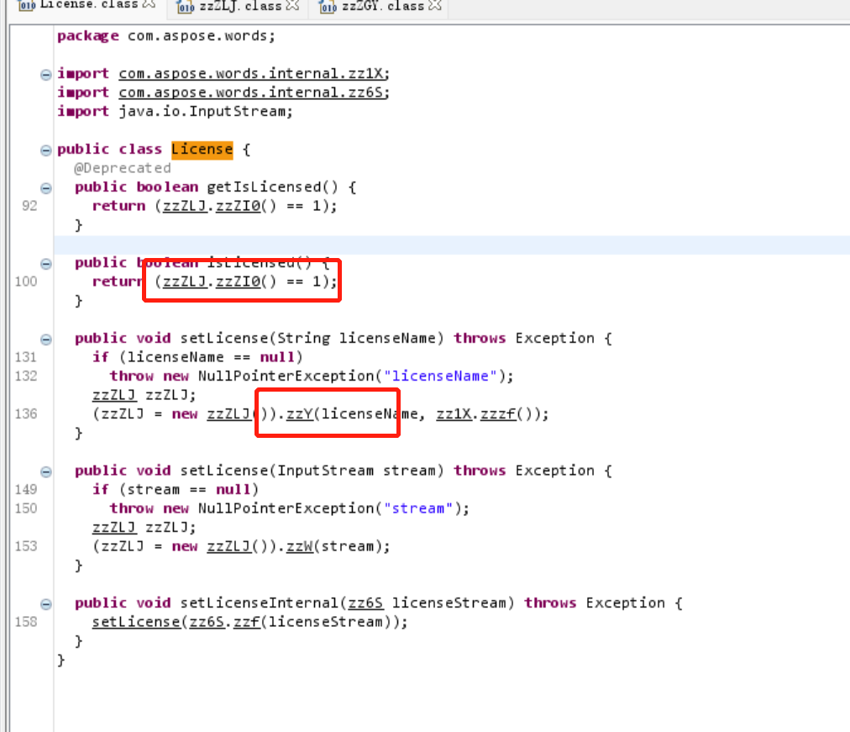Click NullPointerException on line 150
850x732 pixels.
pos(286,508)
